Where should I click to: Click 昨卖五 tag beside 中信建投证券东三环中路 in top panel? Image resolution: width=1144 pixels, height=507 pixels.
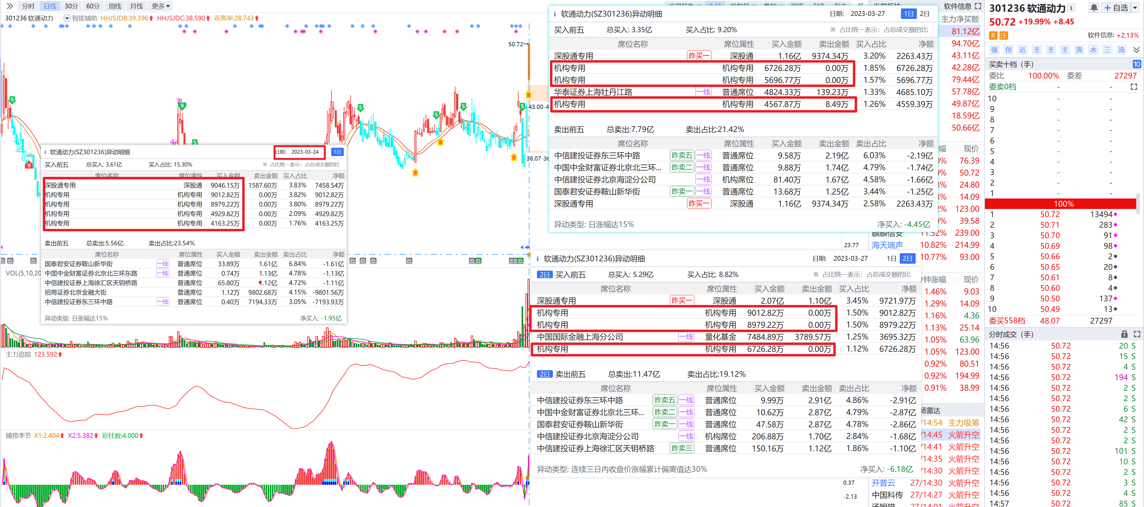[x=682, y=155]
